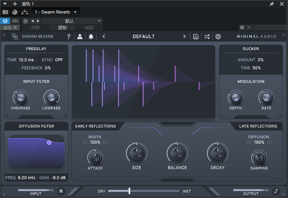Click the BALANCE knob
This screenshot has width=288, height=198.
(x=177, y=153)
